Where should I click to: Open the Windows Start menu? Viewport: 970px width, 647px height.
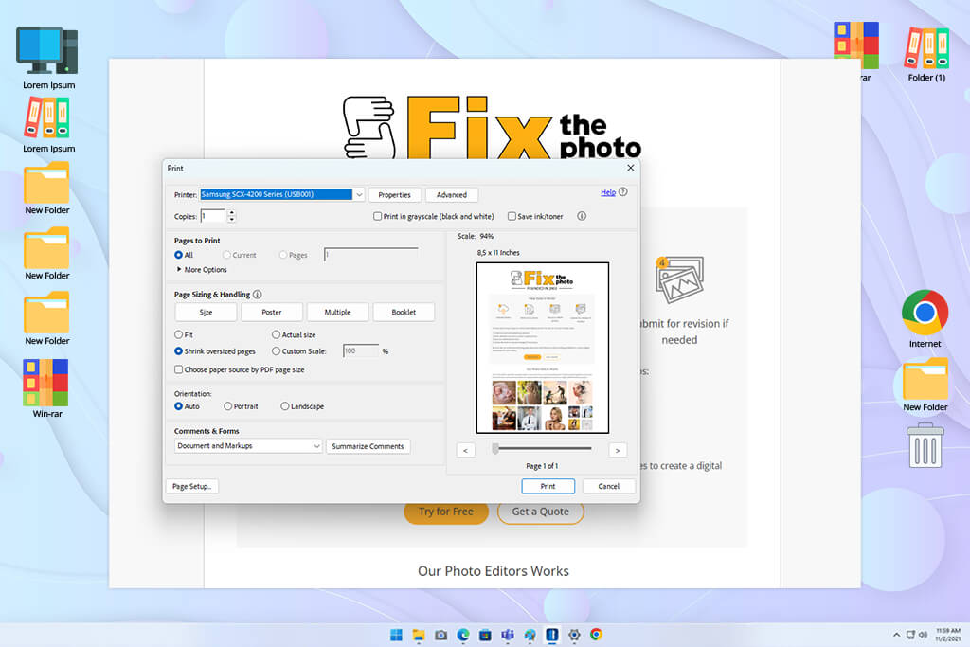397,635
